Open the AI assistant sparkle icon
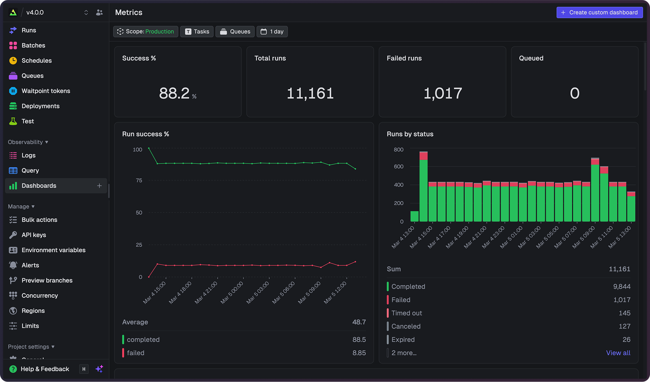Screen dimensions: 650x382 point(99,369)
